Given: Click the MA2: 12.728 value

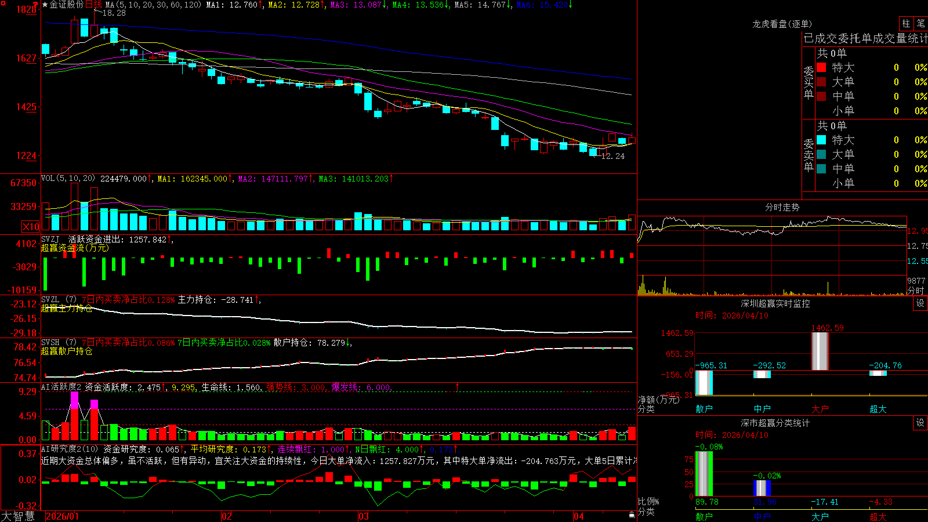Looking at the screenshot, I should (x=296, y=5).
